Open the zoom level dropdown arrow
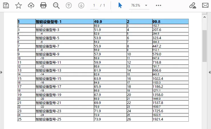 pyautogui.click(x=146, y=5)
